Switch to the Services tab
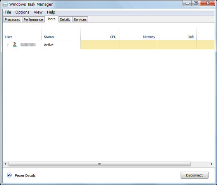Screen dimensions: 217x185 pyautogui.click(x=80, y=19)
